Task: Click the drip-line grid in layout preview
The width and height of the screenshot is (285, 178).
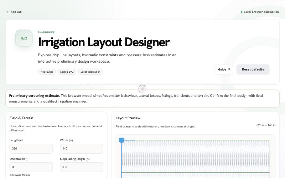Action: point(195,159)
